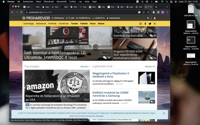
Task: Open the Szórakozás menu
Action: tap(64, 23)
